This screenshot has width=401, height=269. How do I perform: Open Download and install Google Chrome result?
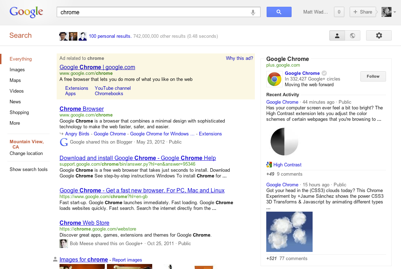point(138,158)
